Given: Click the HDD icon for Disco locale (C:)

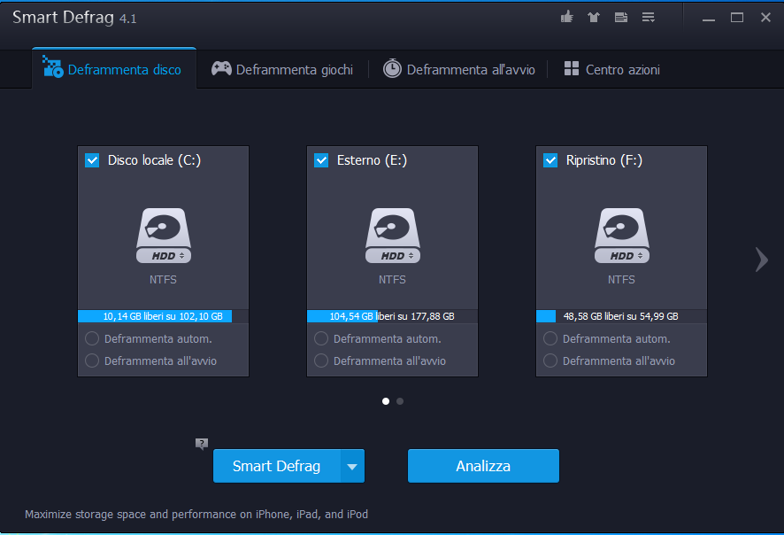Looking at the screenshot, I should (x=164, y=236).
